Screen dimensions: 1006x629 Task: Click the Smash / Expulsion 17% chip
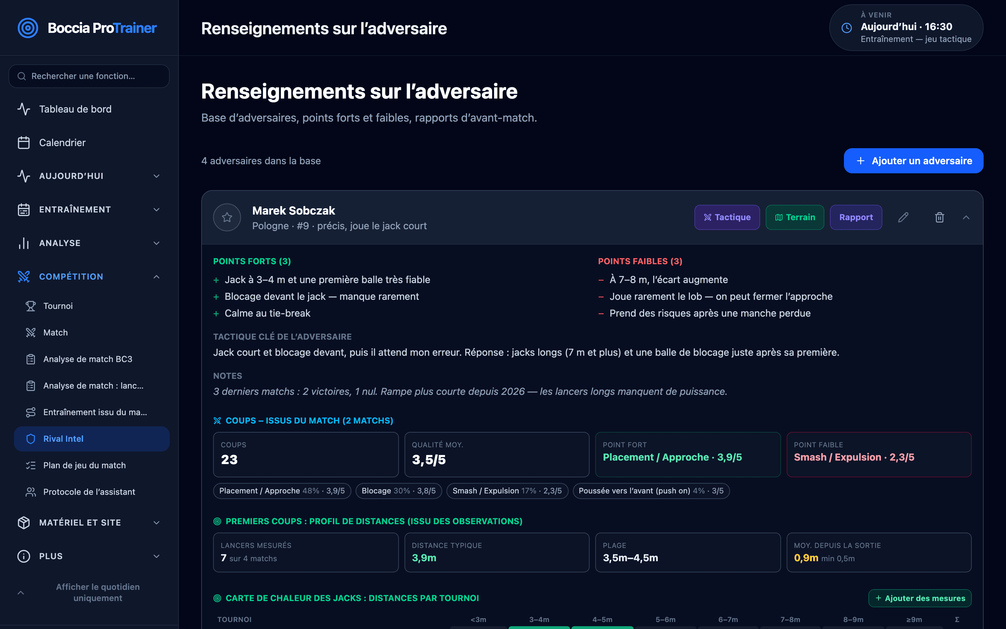[507, 491]
